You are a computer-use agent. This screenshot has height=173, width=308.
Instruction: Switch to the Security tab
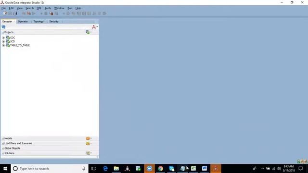54,21
